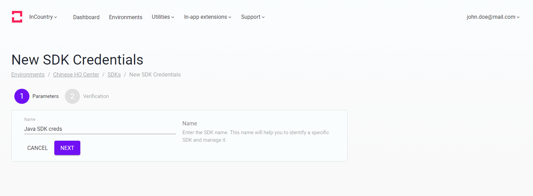This screenshot has width=533, height=196.
Task: Click the InCountry red logo icon
Action: [17, 17]
